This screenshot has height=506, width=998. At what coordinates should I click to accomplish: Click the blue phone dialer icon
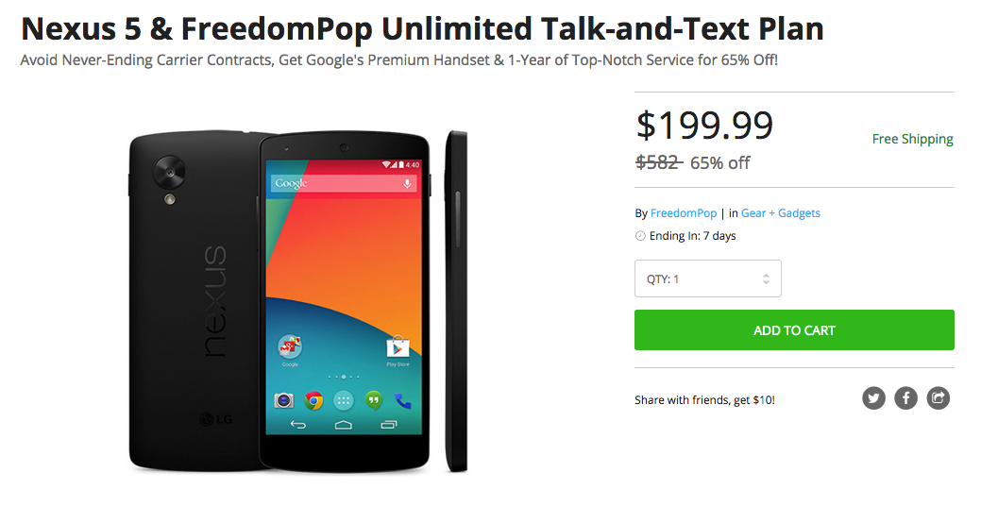coord(403,400)
